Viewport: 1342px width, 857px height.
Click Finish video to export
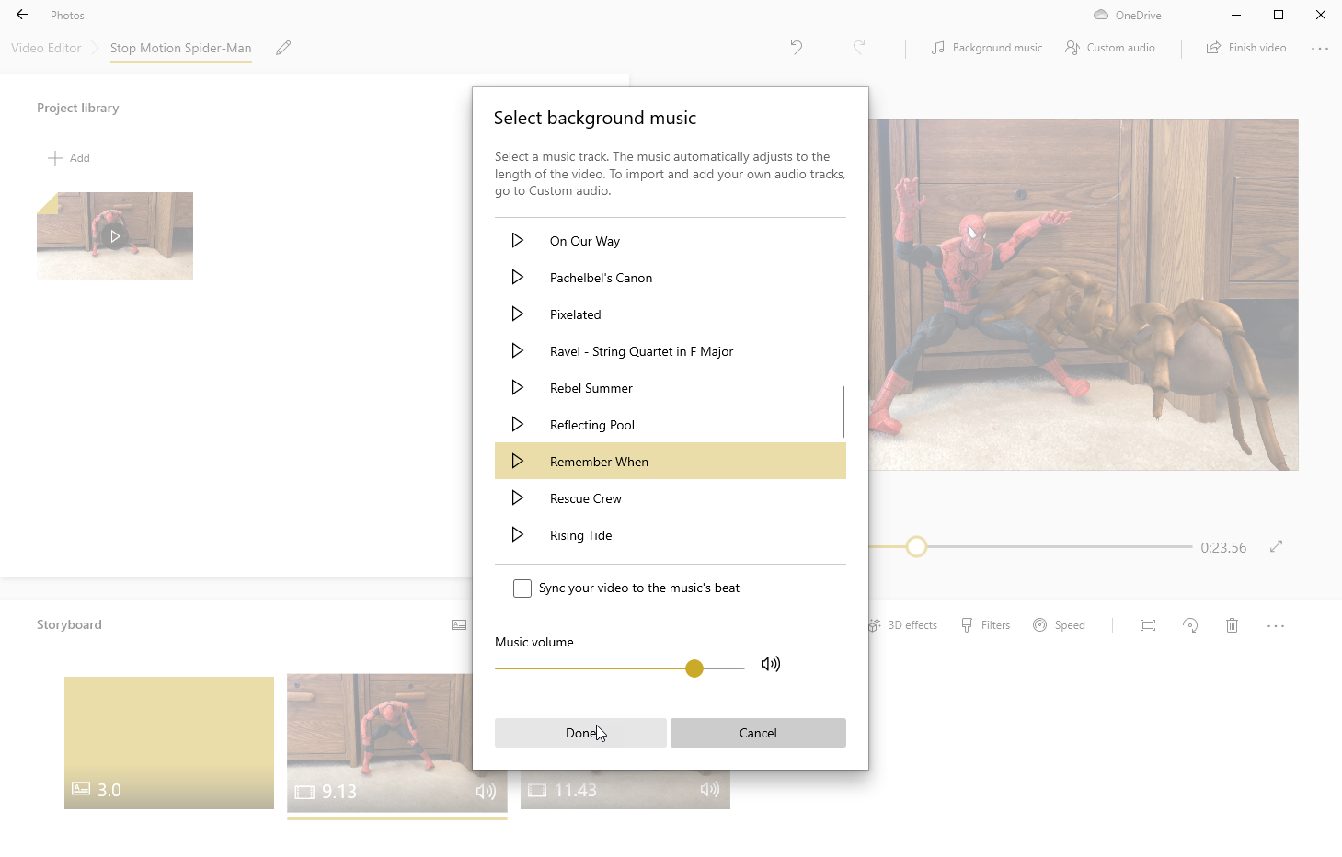pos(1245,48)
